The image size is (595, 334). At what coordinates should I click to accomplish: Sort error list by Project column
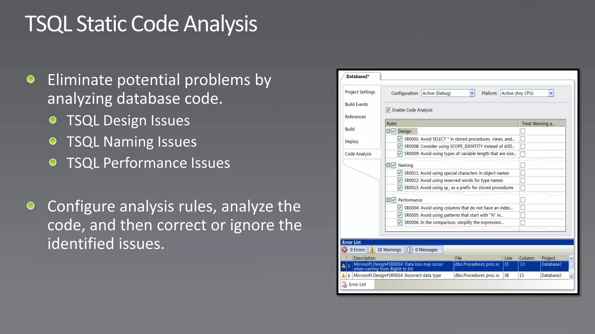coord(554,258)
